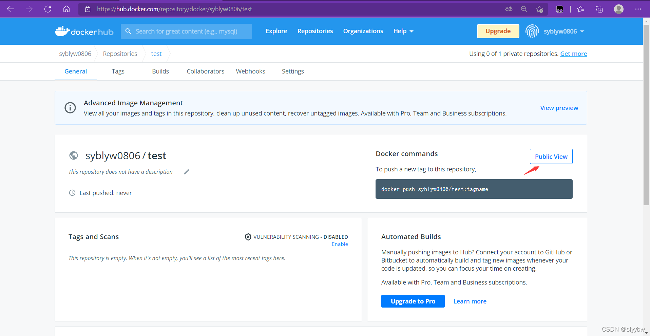Screen dimensions: 650x336
Task: Click the browser extension icon next to favorites
Action: click(x=560, y=9)
